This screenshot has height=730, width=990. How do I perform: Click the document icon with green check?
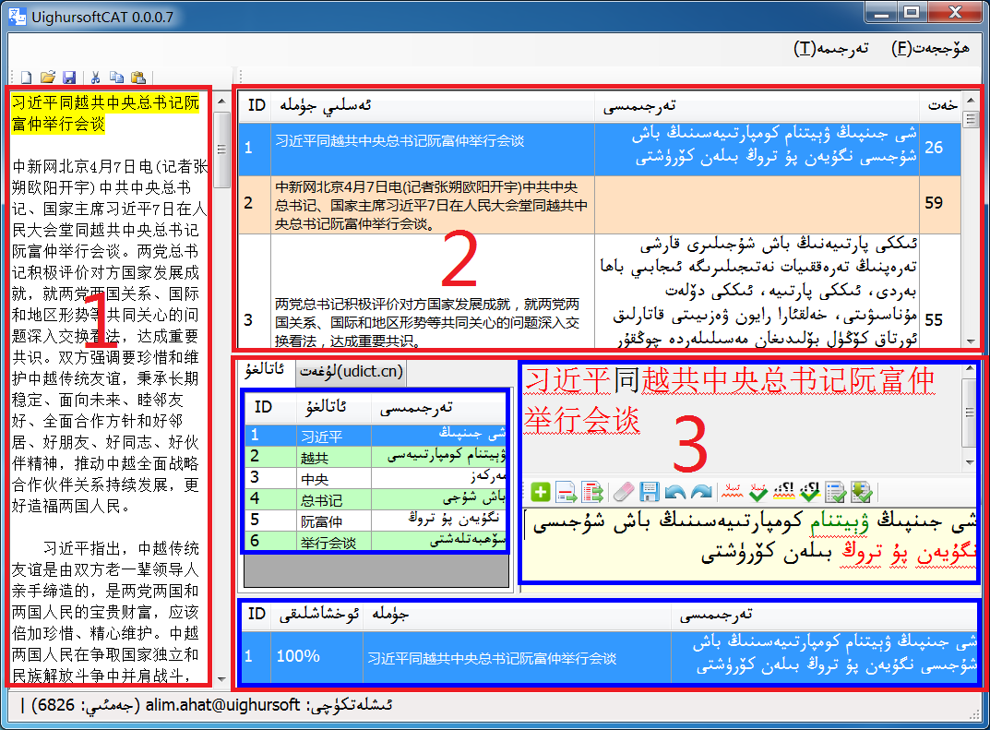click(836, 491)
